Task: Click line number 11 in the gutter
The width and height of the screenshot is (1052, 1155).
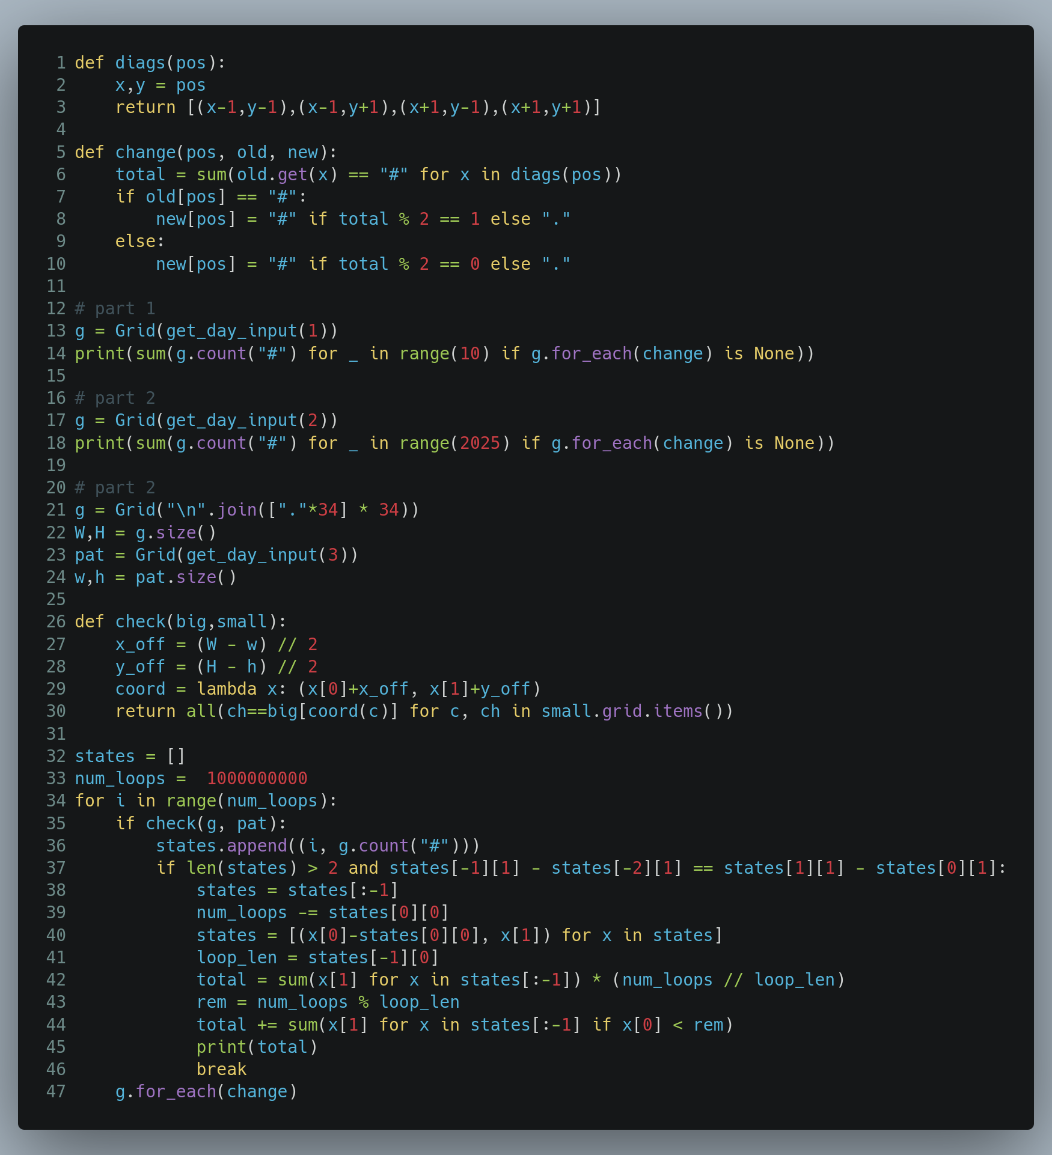Action: click(56, 287)
